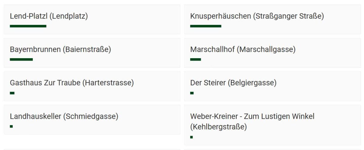Screen dimensions: 364x150
Task: Click green dot beneath Landhauskeller
Action: pos(11,126)
